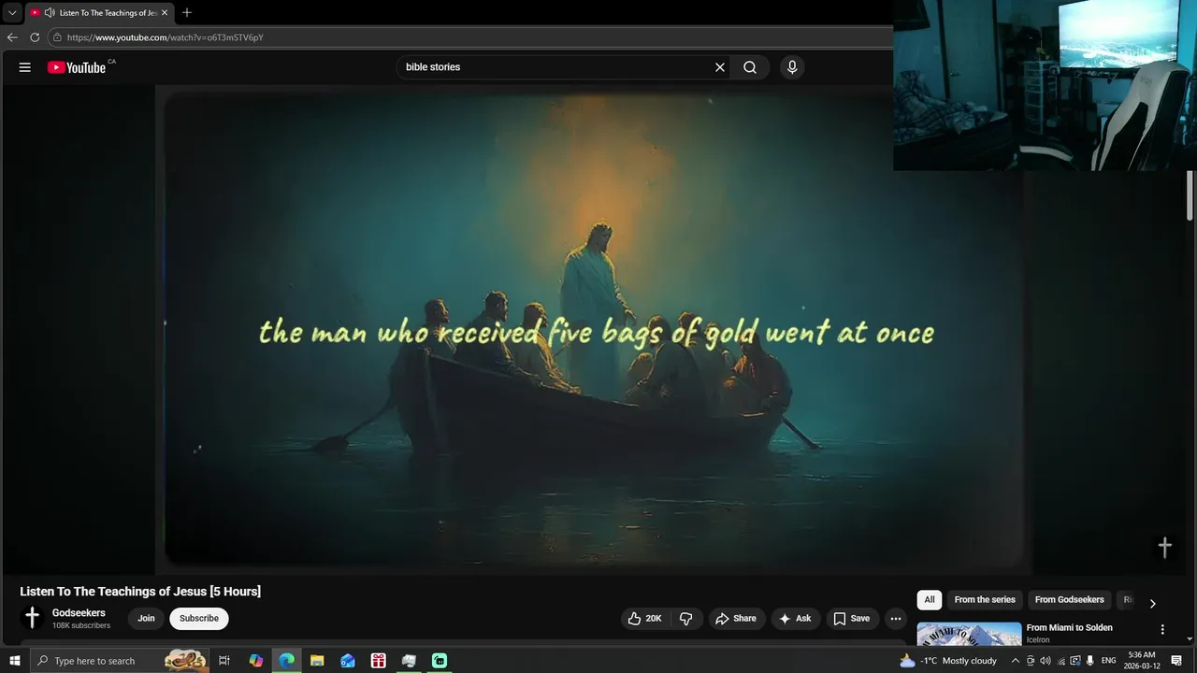
Task: Subscribe to Godseekers
Action: tap(199, 619)
